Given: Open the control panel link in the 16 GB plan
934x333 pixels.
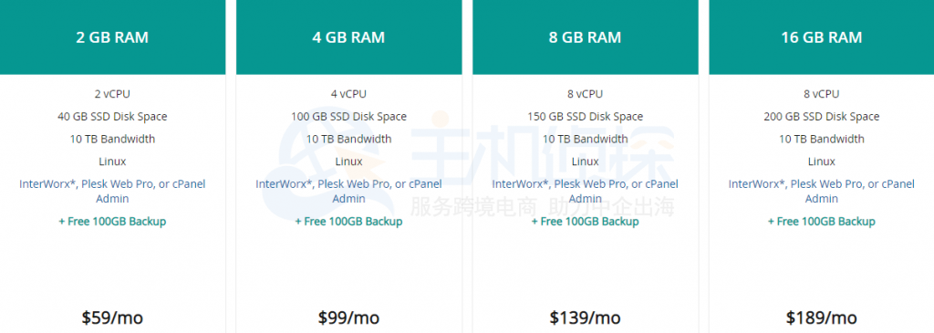Looking at the screenshot, I should (822, 192).
